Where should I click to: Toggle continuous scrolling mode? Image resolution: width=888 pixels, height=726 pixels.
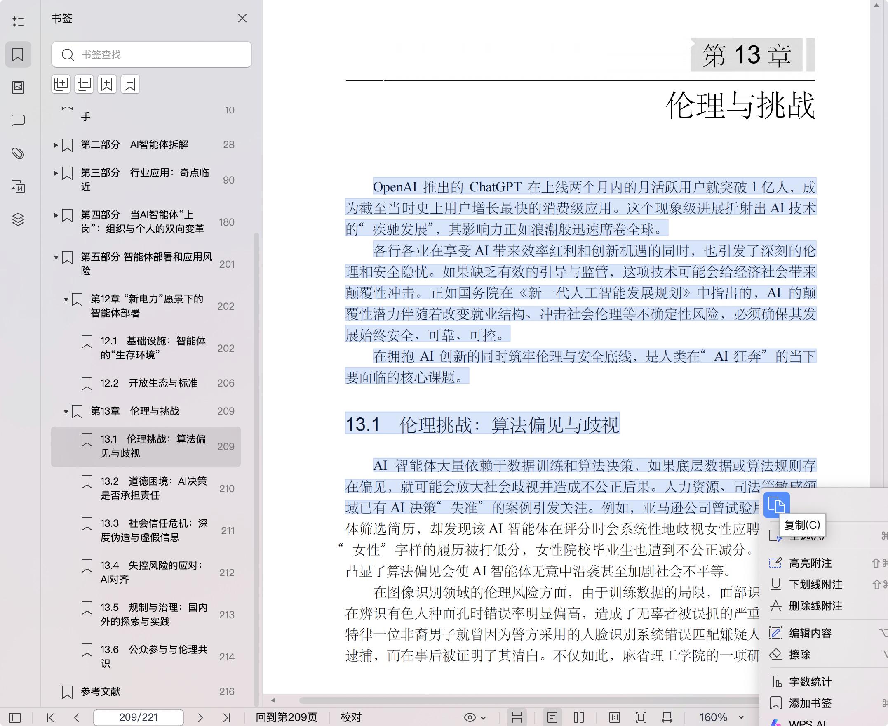click(x=517, y=718)
